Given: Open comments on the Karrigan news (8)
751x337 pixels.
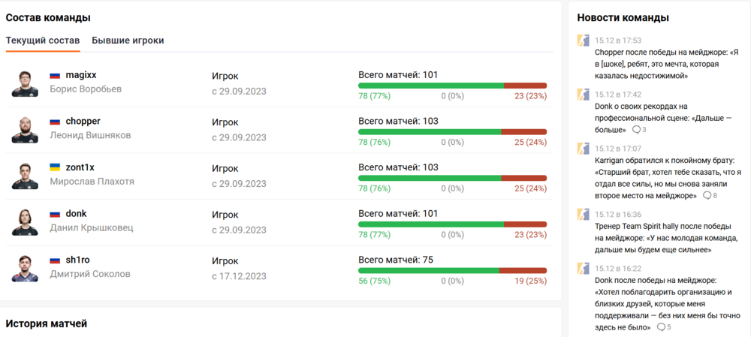Looking at the screenshot, I should point(710,196).
